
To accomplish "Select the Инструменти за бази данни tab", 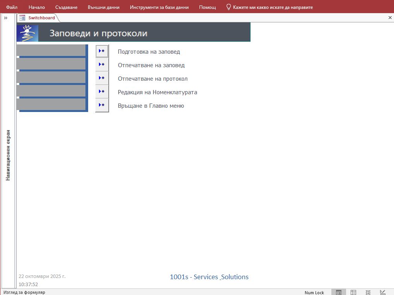I will tap(159, 7).
